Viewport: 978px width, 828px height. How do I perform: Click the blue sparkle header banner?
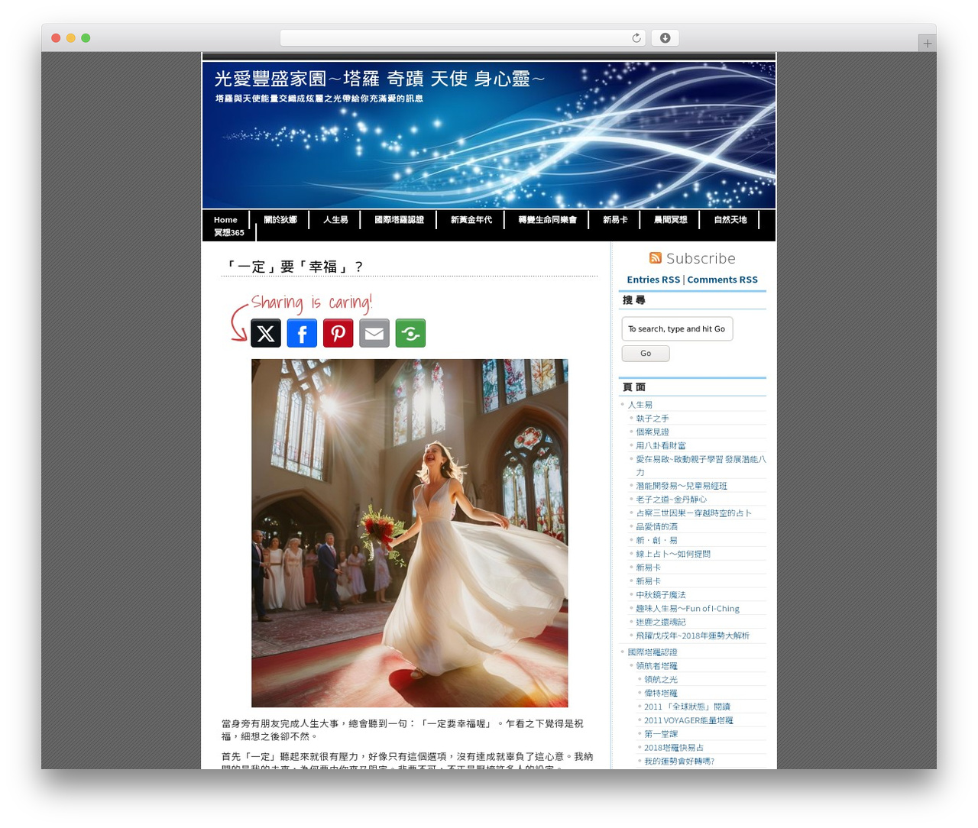pos(489,135)
